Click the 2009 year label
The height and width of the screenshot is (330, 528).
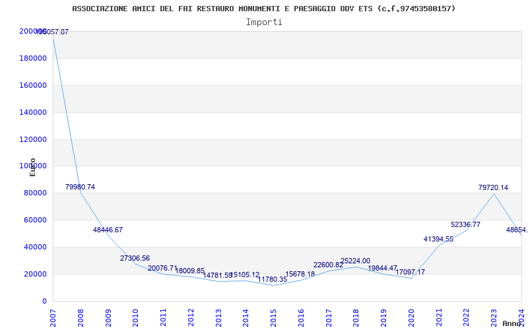coord(108,318)
